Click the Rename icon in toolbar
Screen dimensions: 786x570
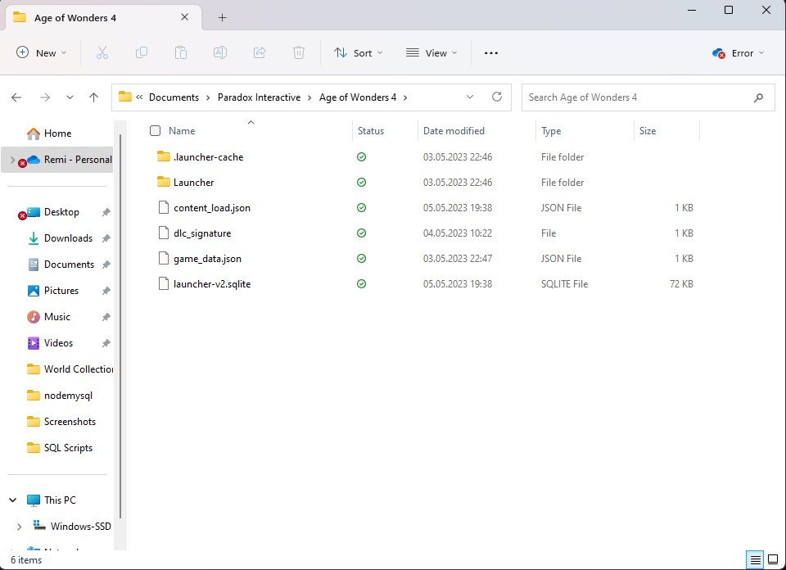[220, 52]
